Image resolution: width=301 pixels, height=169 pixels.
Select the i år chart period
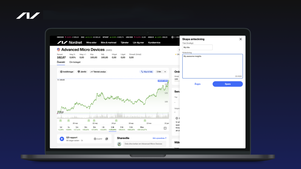click(103, 129)
